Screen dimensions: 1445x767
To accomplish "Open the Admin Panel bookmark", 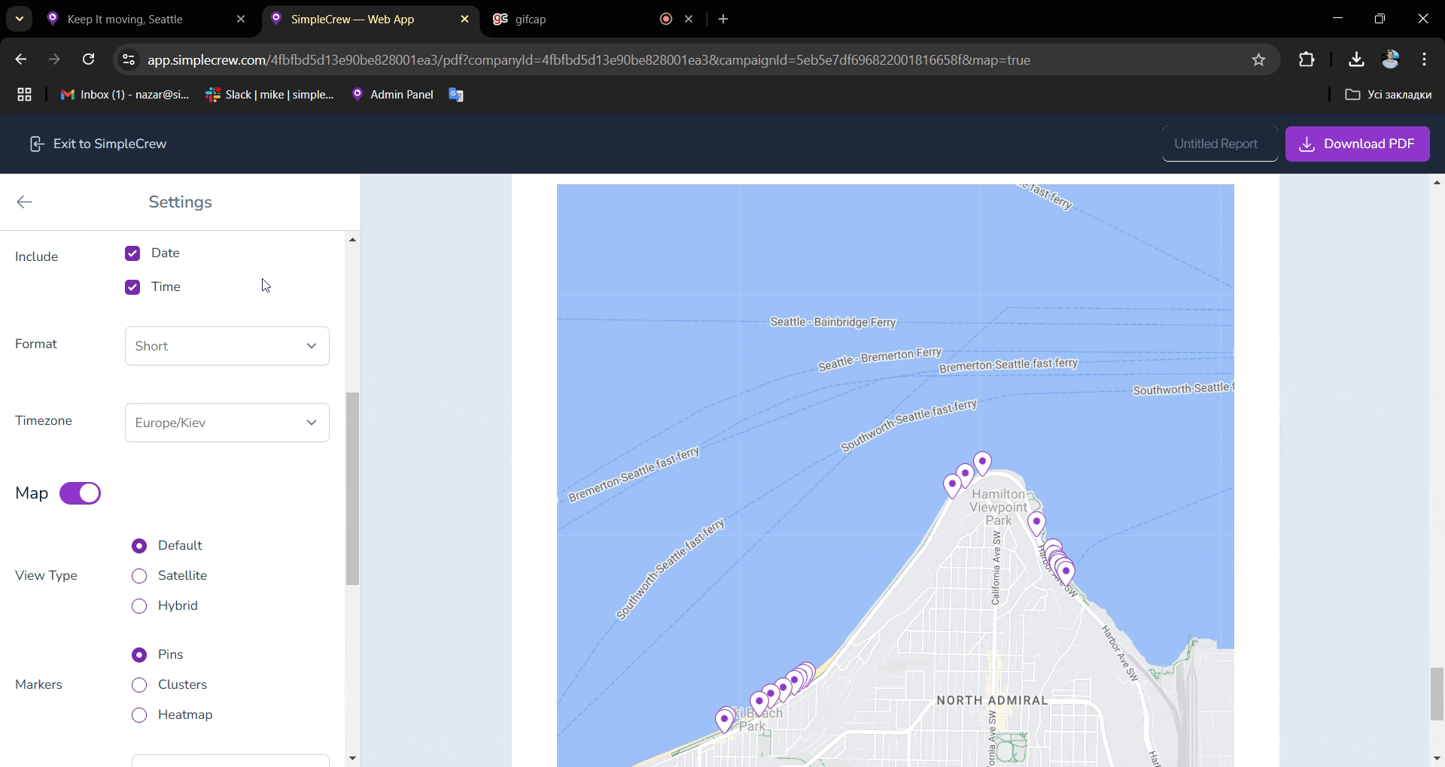I will 392,94.
